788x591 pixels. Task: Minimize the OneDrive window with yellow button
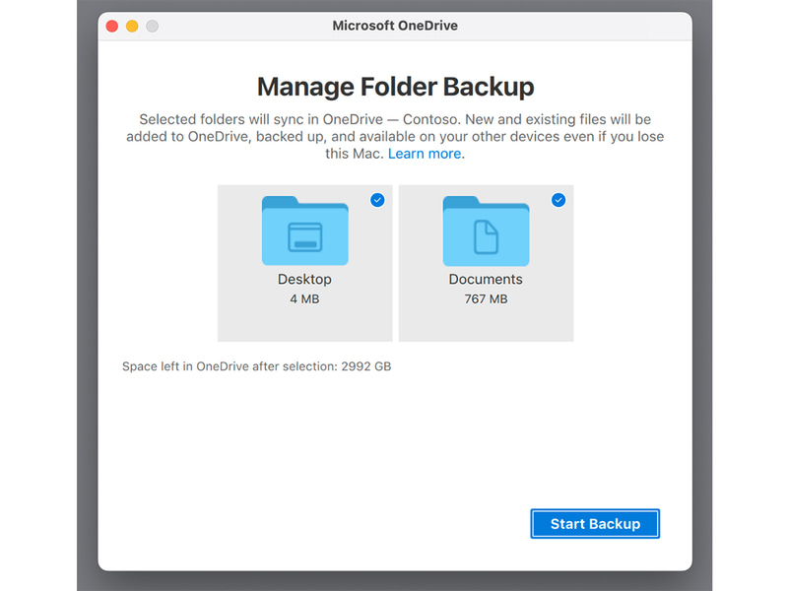pyautogui.click(x=132, y=26)
